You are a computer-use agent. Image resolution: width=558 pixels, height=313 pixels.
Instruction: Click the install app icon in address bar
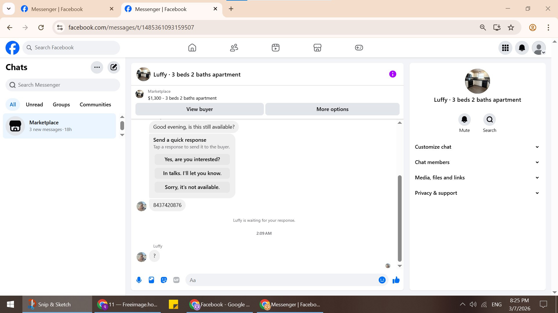(497, 28)
